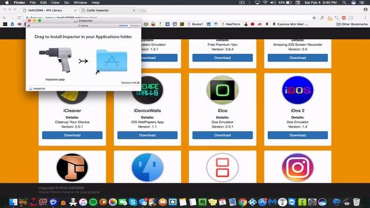
Task: Click the volume icon in menu bar
Action: point(273,2)
